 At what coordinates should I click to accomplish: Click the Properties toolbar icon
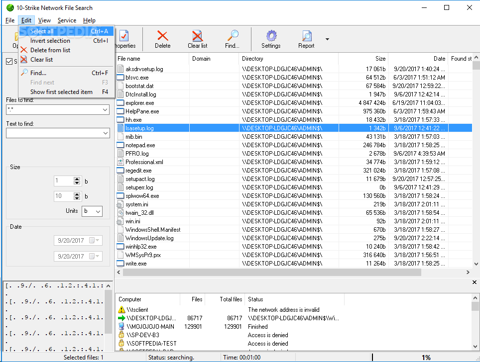point(124,35)
